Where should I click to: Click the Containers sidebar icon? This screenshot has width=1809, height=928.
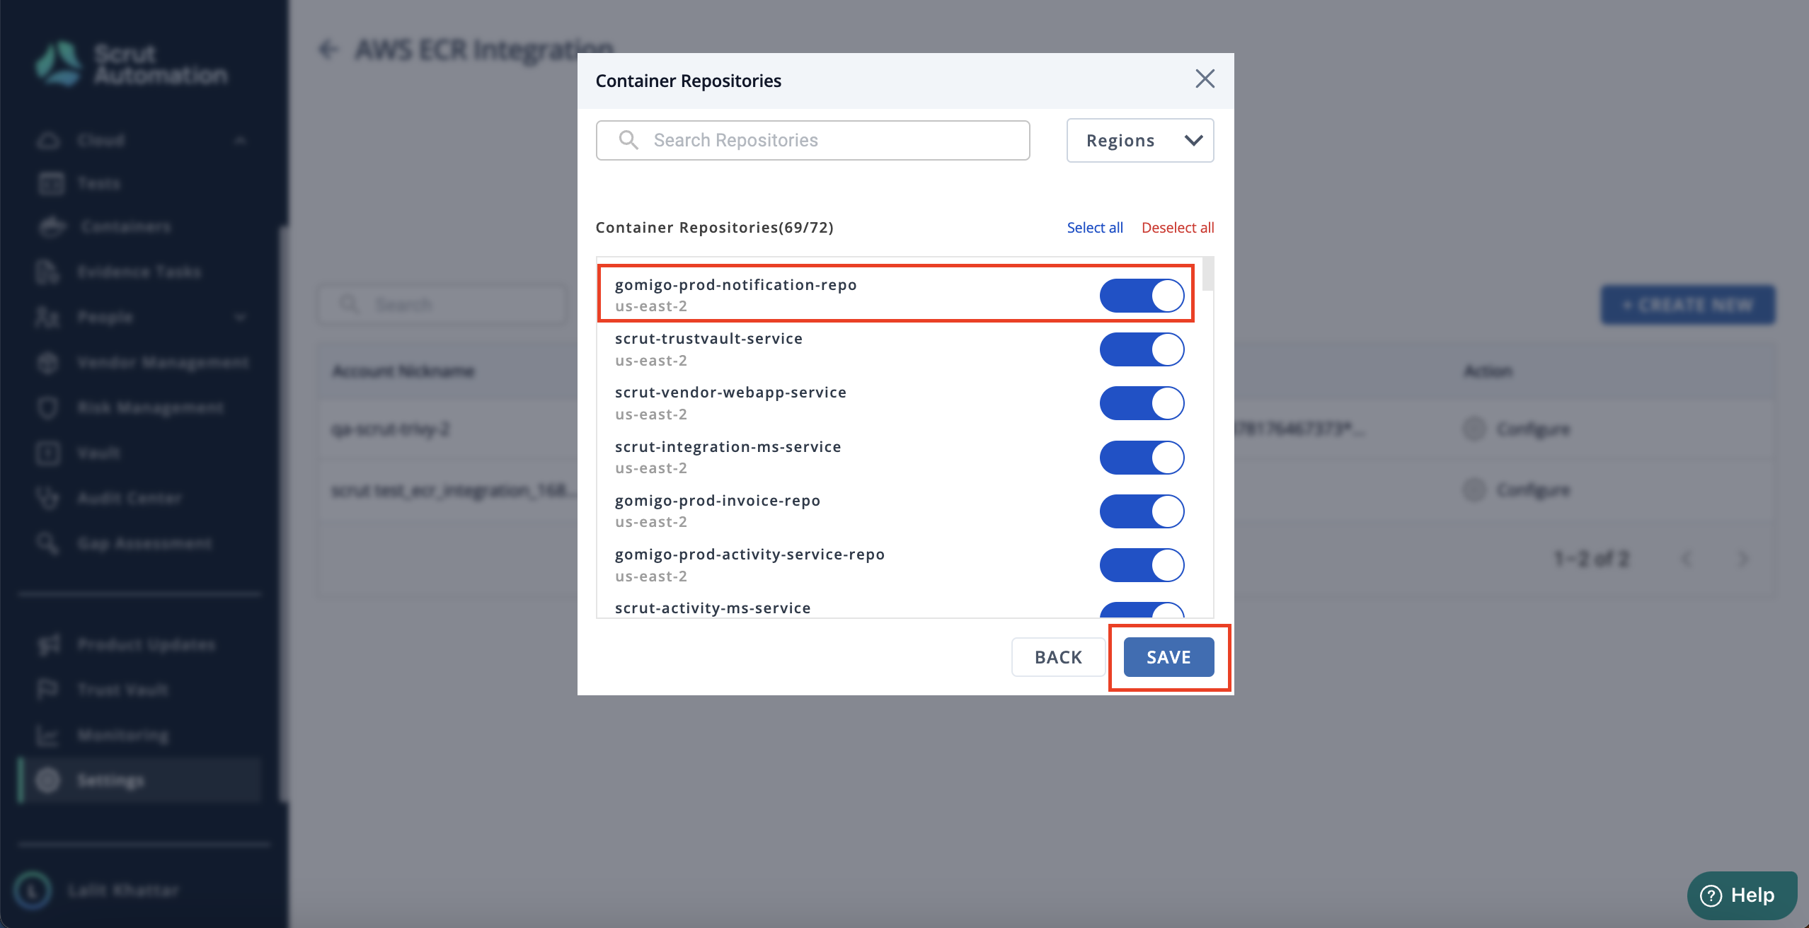pos(52,227)
